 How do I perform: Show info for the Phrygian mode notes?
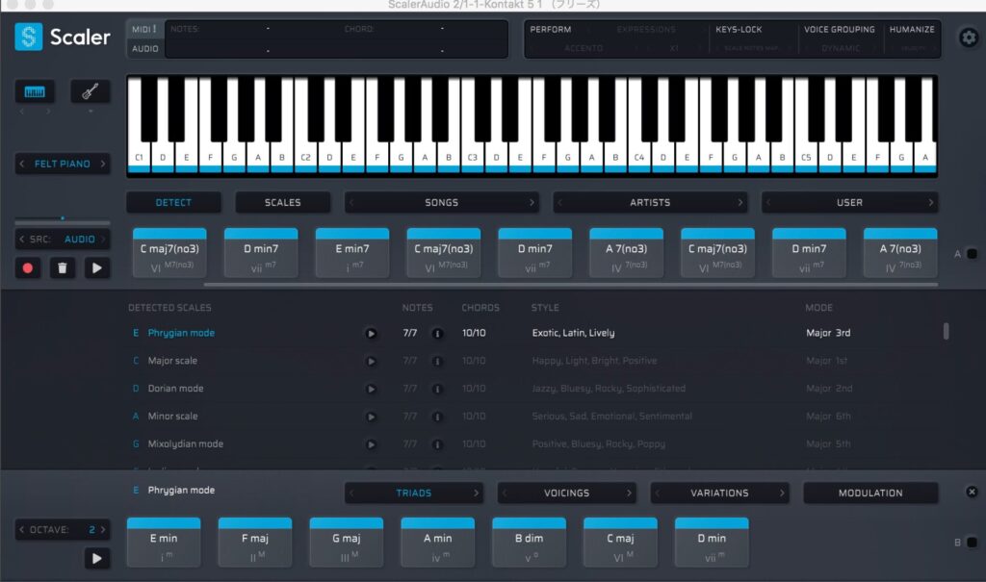click(437, 334)
